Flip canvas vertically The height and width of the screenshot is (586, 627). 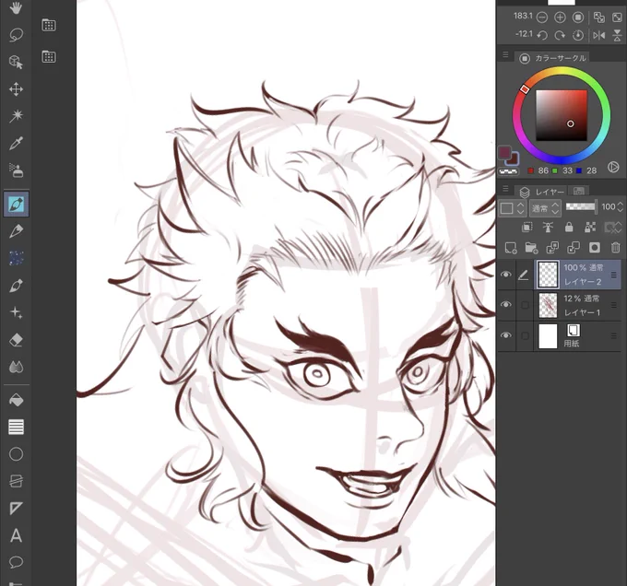click(x=617, y=36)
